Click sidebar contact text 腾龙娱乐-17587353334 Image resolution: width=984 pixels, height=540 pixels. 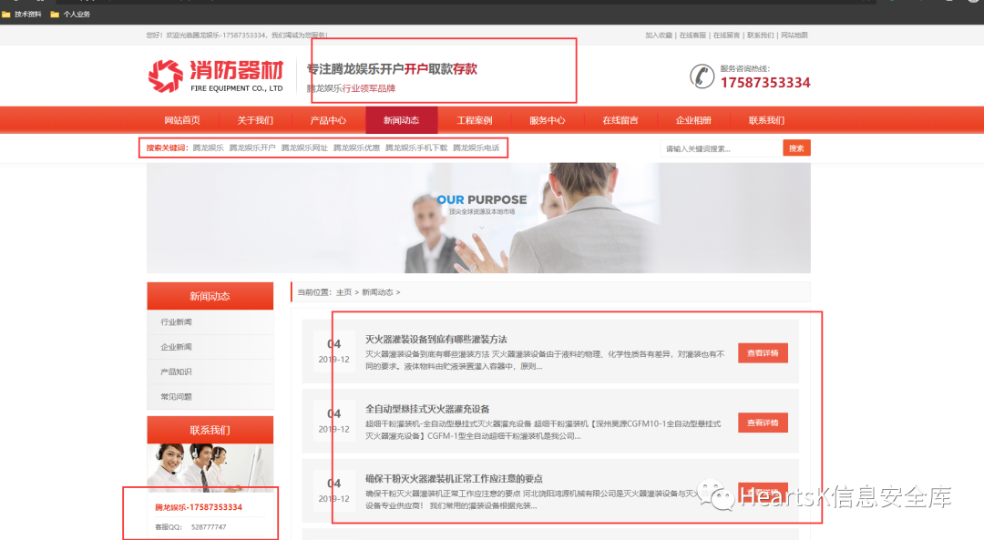coord(199,507)
